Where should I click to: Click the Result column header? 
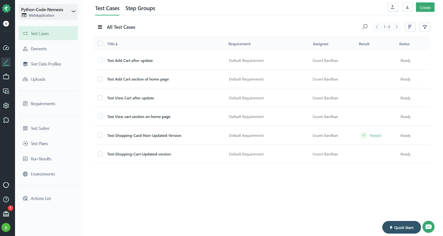[364, 44]
